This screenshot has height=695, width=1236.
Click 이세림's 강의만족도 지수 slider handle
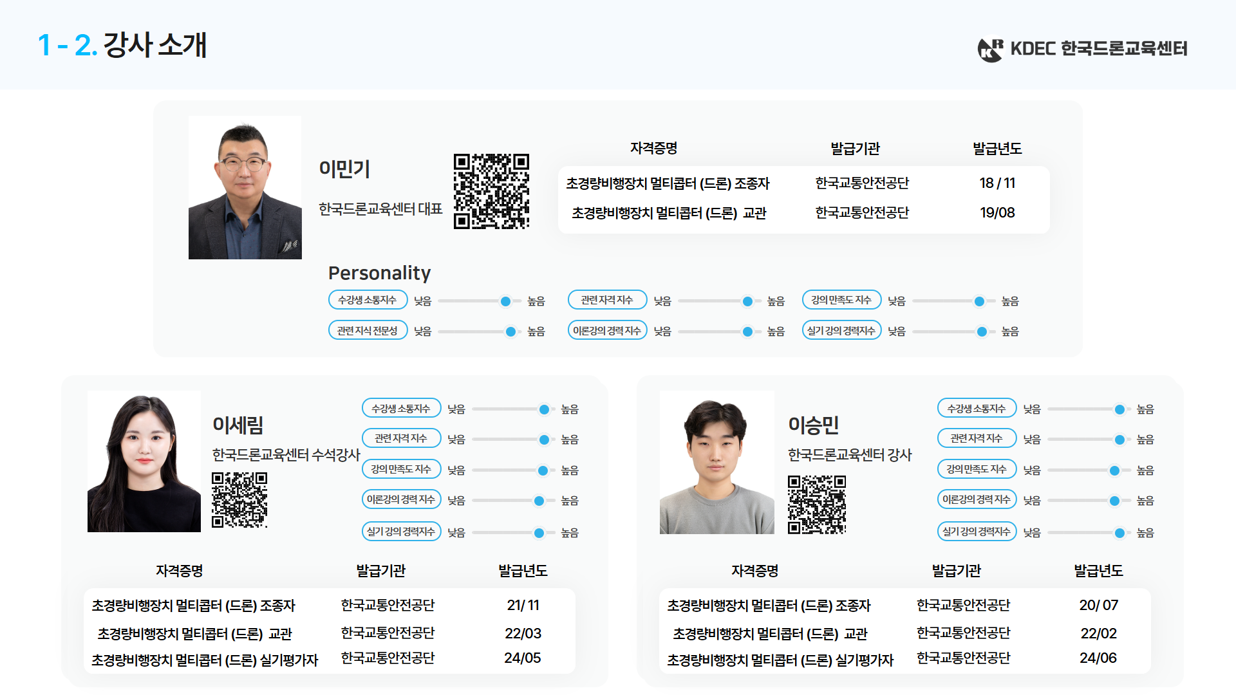(x=543, y=470)
